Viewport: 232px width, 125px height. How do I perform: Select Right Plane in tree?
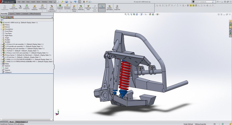pyautogui.click(x=9, y=36)
